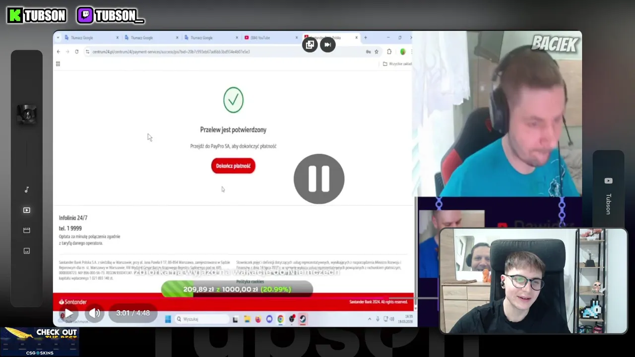Open a new browser tab with plus
635x357 pixels.
coord(366,38)
